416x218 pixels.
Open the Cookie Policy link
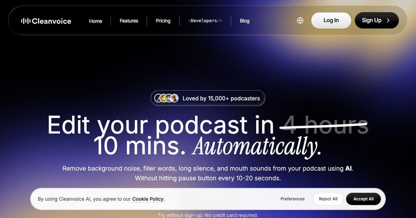pyautogui.click(x=148, y=199)
